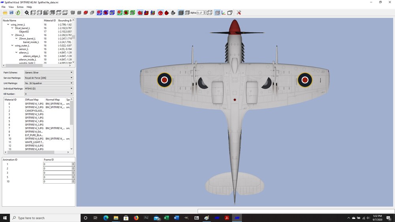This screenshot has height=222, width=395.
Task: Collapse the 20mm_barrel_L tree node
Action: [x=16, y=39]
